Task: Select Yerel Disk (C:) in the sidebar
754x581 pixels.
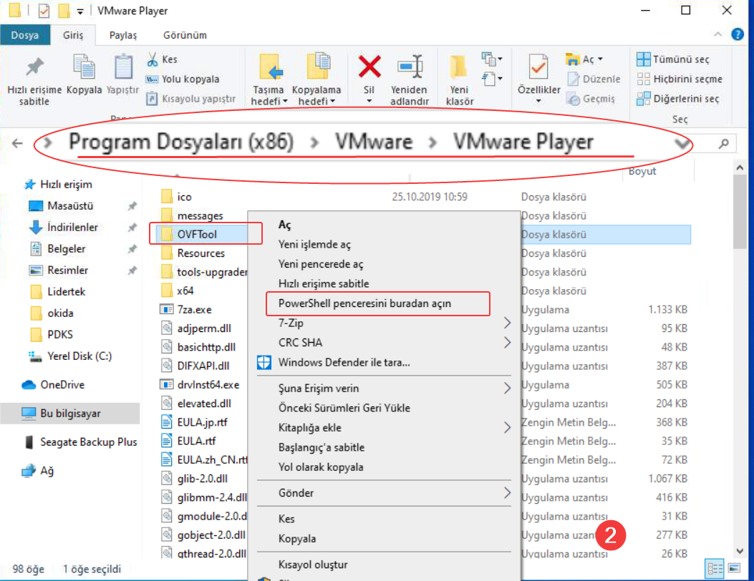Action: [x=70, y=356]
